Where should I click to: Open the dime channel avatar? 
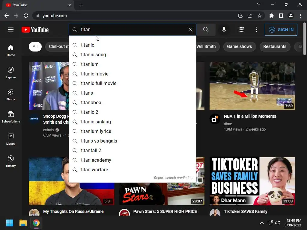click(215, 119)
